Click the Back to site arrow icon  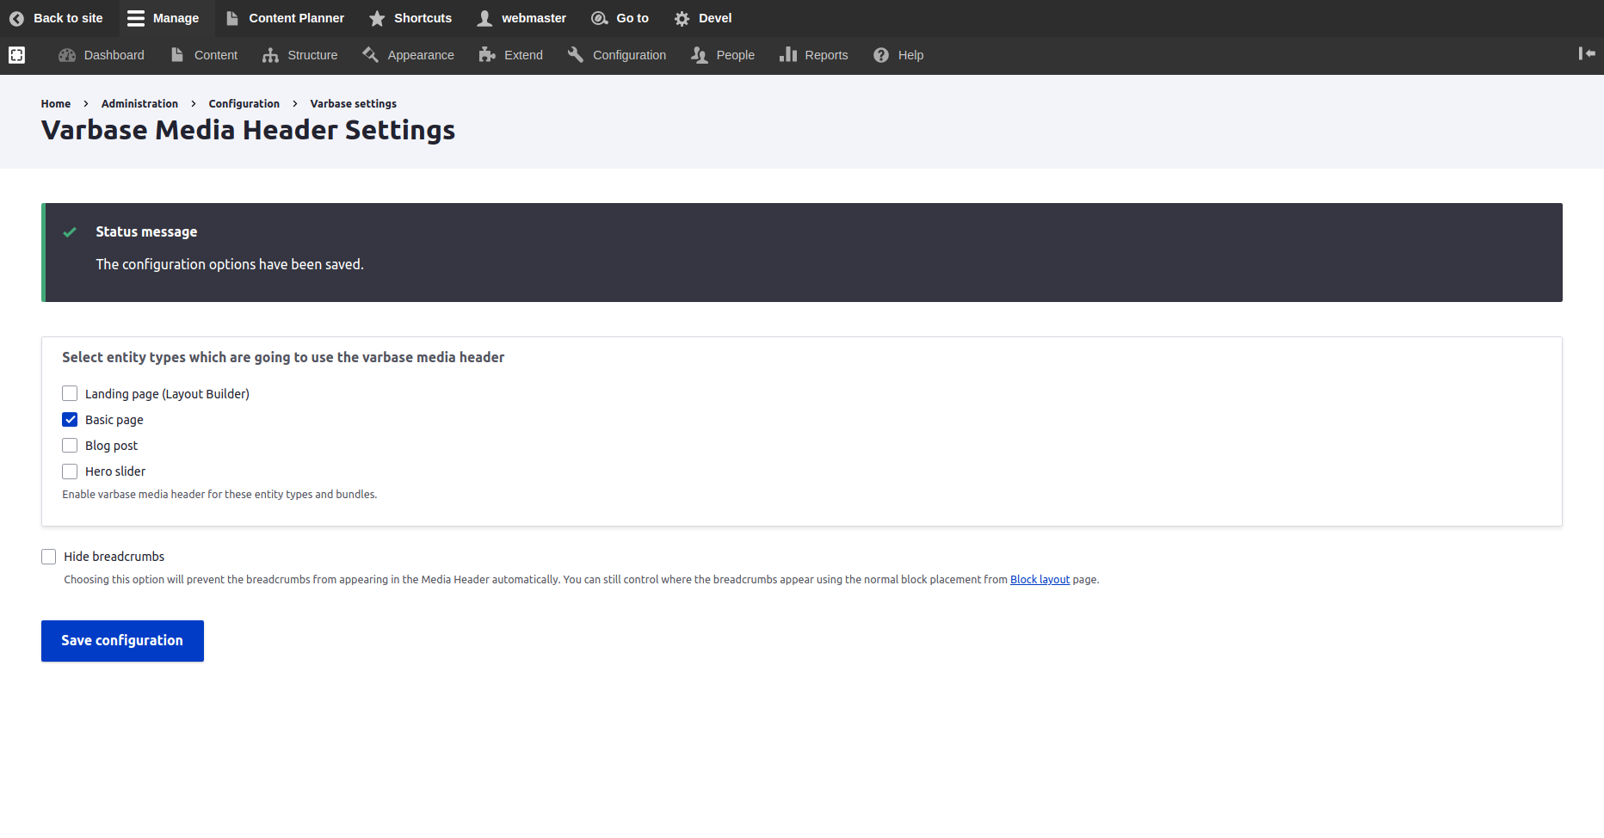pos(16,18)
